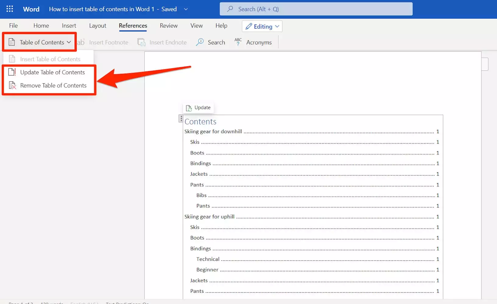The image size is (497, 304).
Task: Open the Editing mode dropdown
Action: click(262, 26)
